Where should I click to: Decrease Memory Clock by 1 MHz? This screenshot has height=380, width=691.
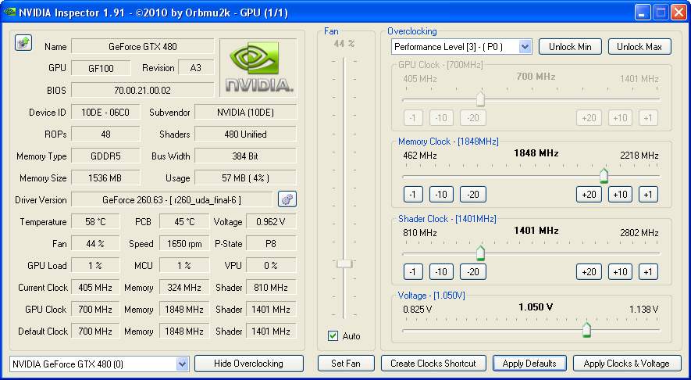[413, 195]
